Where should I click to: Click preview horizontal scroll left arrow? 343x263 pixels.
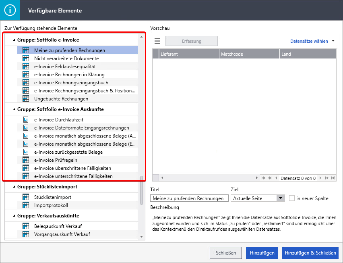pos(162,178)
